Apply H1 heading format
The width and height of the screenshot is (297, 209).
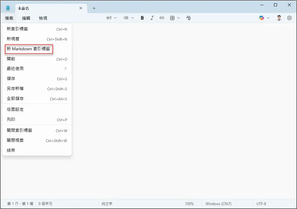[x=109, y=18]
